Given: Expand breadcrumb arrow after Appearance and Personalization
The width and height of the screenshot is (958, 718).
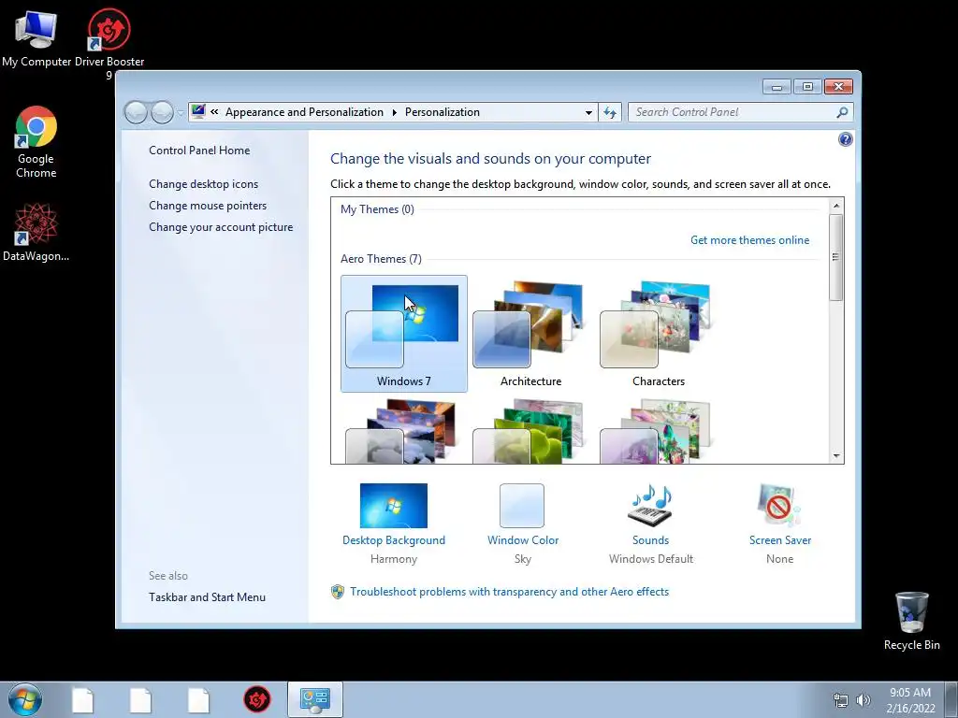Looking at the screenshot, I should point(394,112).
